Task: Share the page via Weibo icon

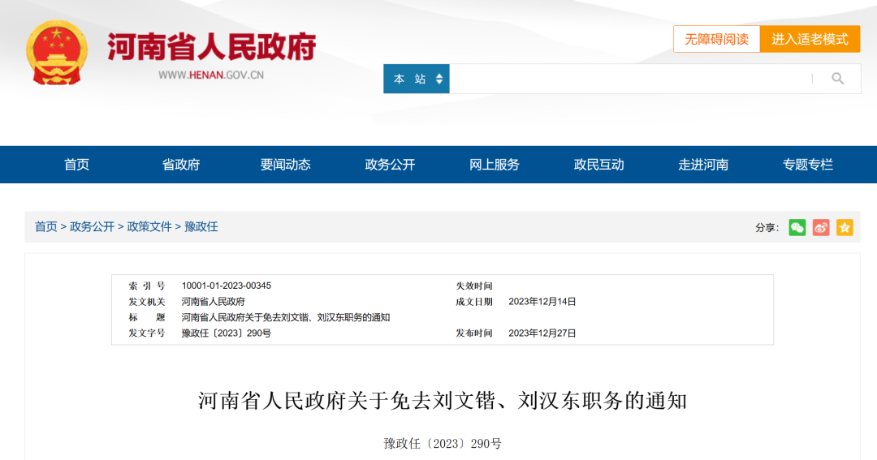Action: point(821,227)
